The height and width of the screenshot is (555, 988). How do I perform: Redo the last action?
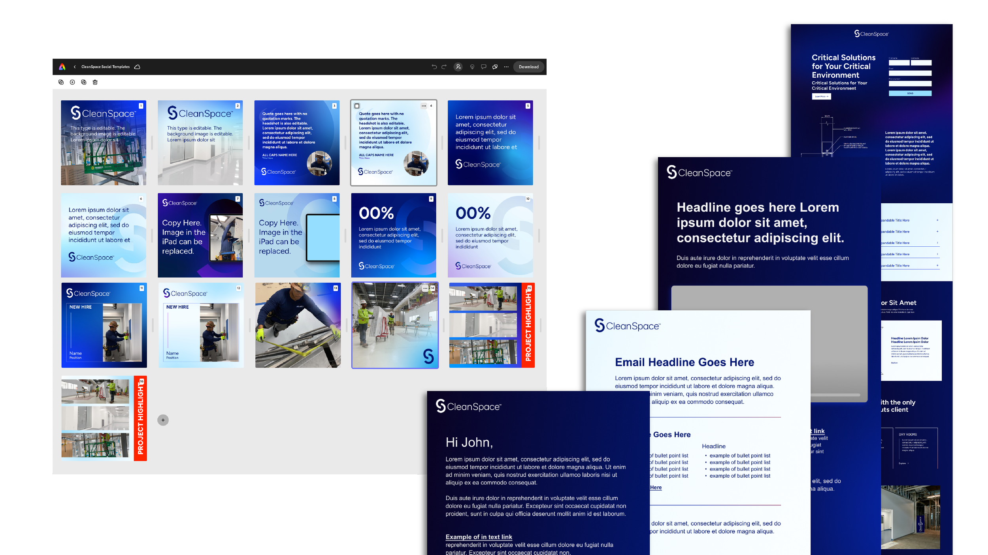[x=444, y=67]
